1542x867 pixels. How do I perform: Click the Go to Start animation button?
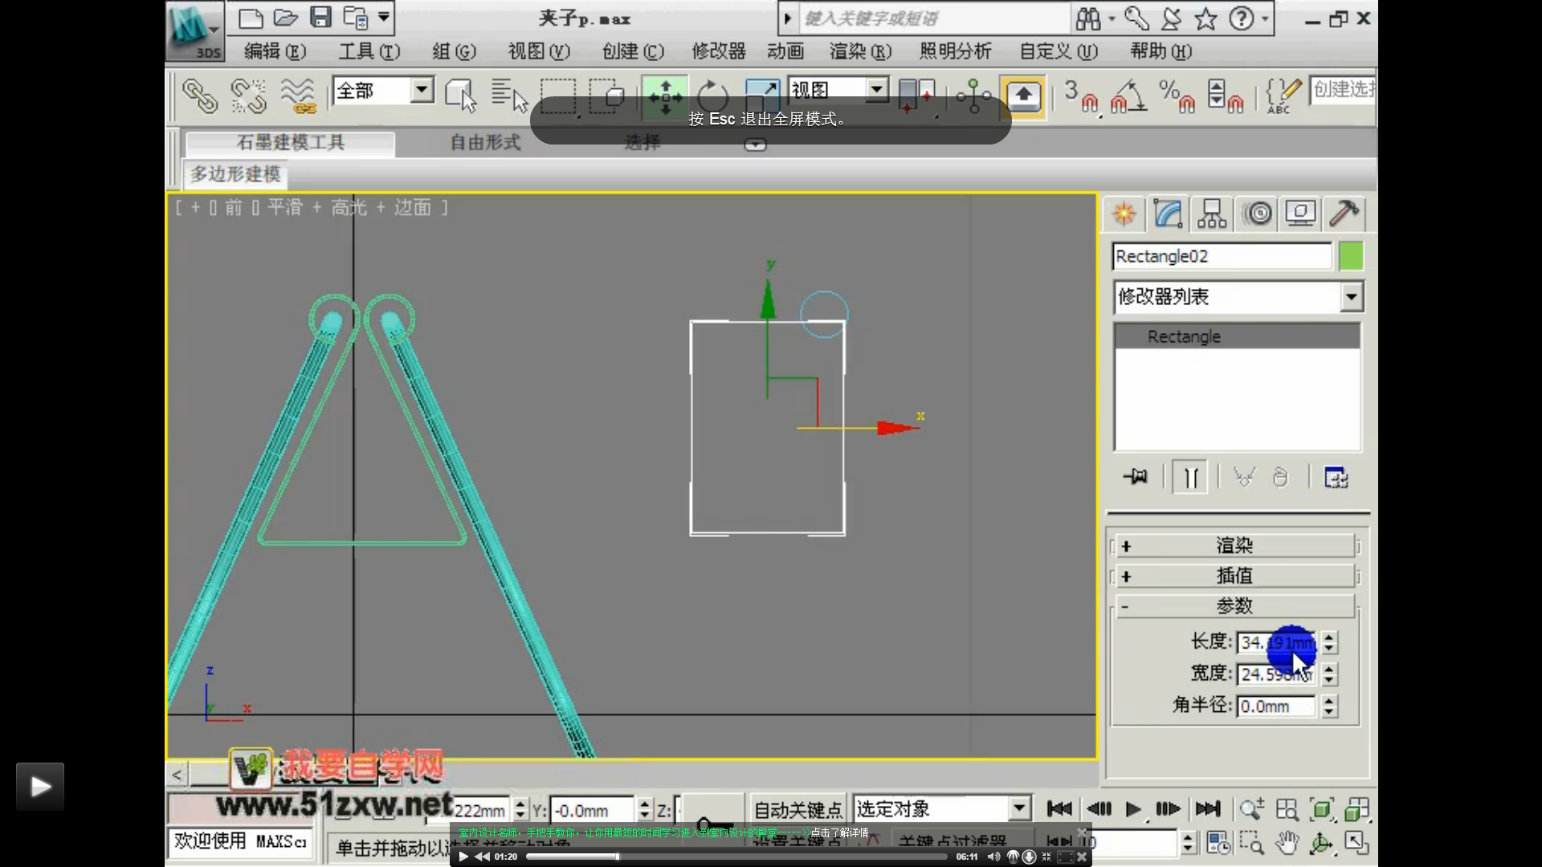pyautogui.click(x=1059, y=808)
